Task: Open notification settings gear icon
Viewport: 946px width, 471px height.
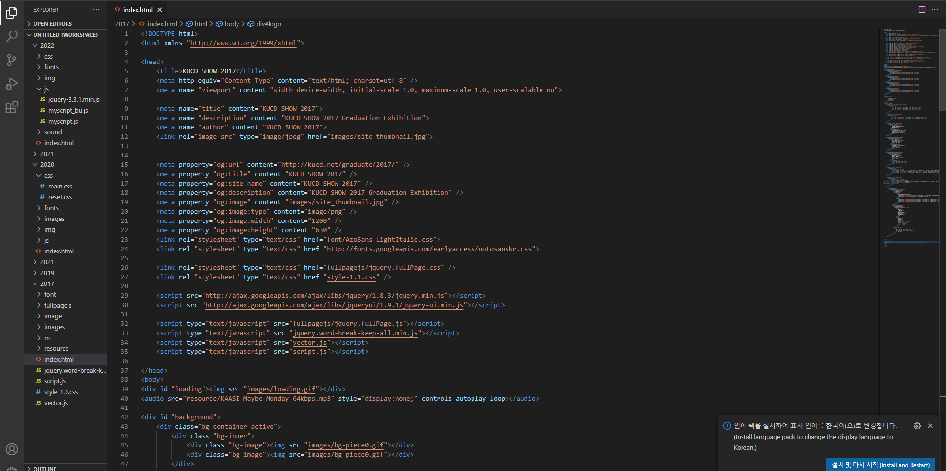Action: pos(917,426)
